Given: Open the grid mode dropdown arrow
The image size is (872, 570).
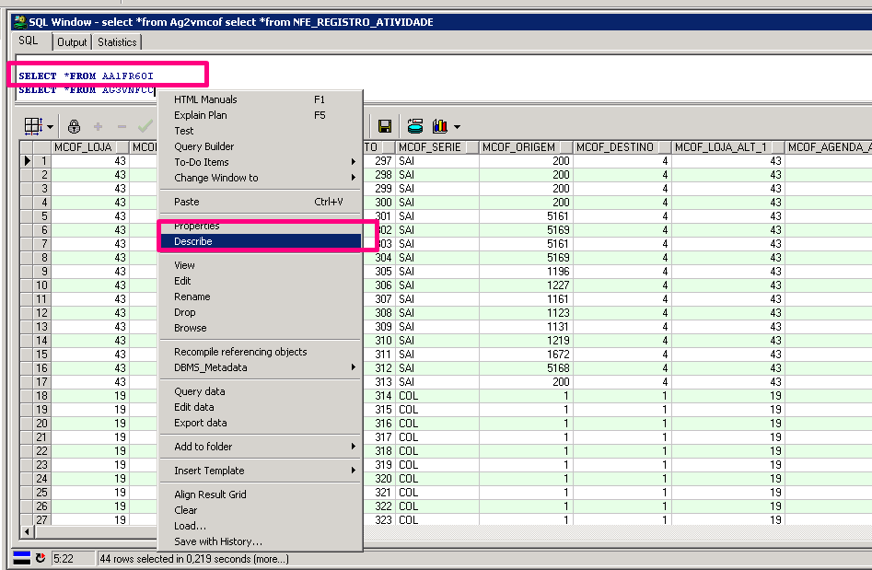Looking at the screenshot, I should [x=50, y=127].
